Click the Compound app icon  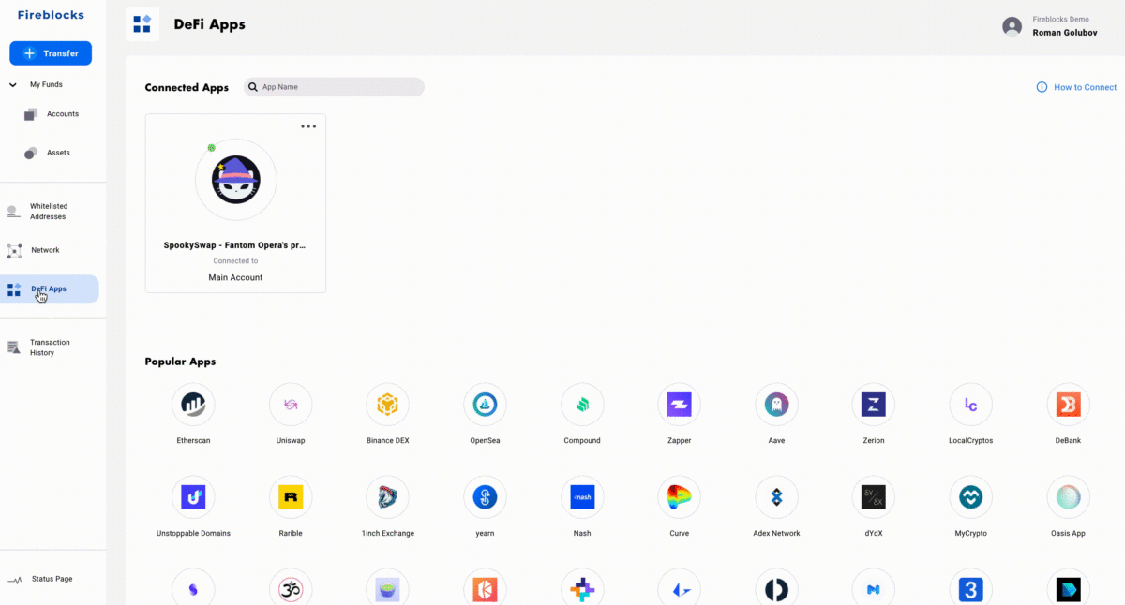(x=582, y=405)
